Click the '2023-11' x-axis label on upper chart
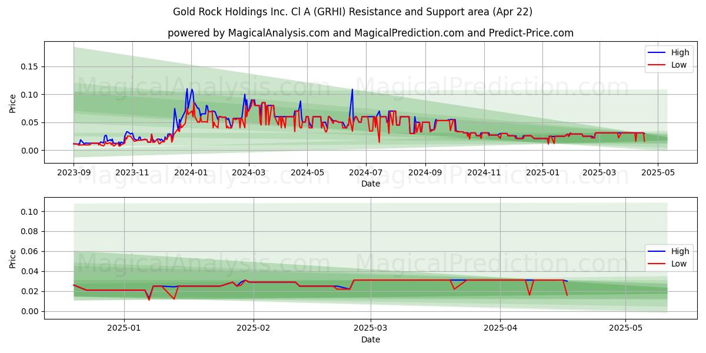Image resolution: width=706 pixels, height=353 pixels. [132, 173]
